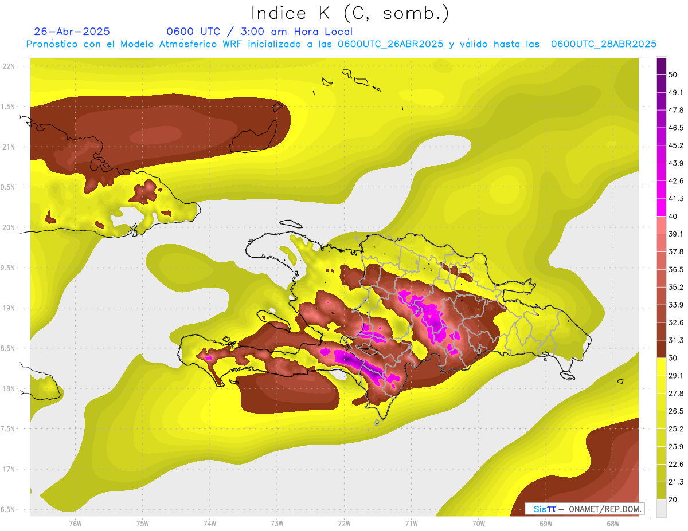The width and height of the screenshot is (688, 531).
Task: Select the date label '26-Abr-2025'
Action: [x=72, y=32]
